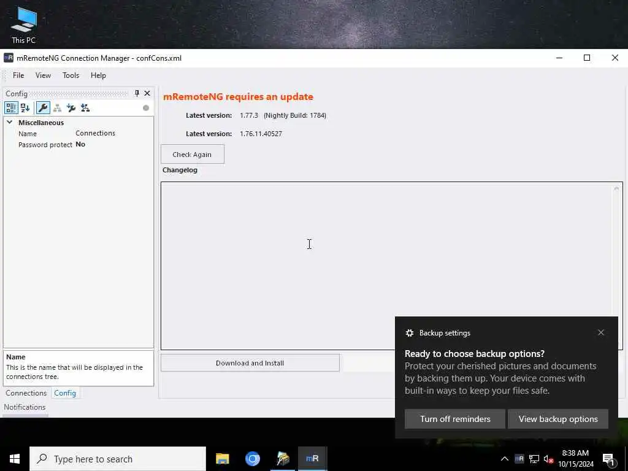Click the Check Again button
The image size is (628, 471).
(x=192, y=154)
